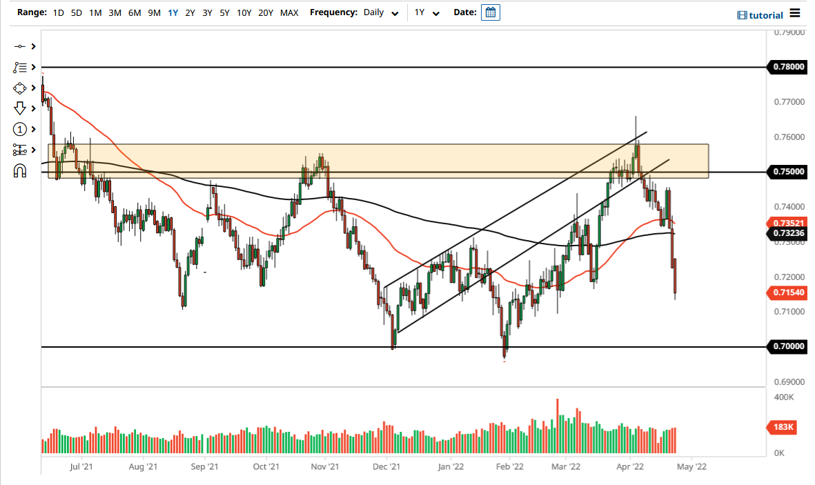Expand the numbered annotation options
This screenshot has width=815, height=485.
(x=32, y=129)
